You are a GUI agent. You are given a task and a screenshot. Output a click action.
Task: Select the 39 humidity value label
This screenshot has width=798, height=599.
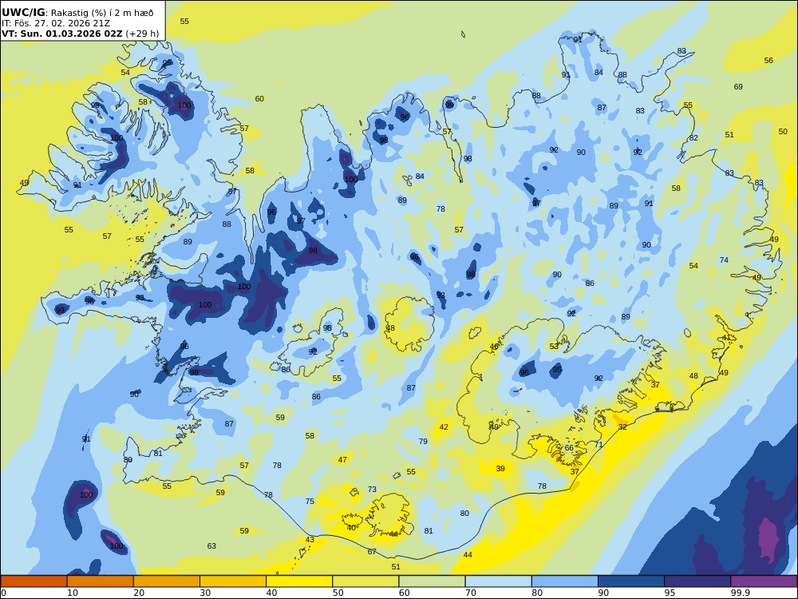500,469
